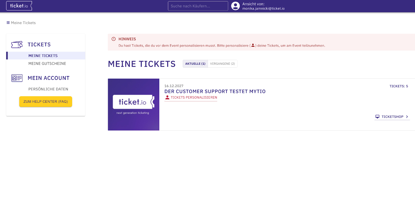This screenshot has width=415, height=199.
Task: Open the TICKETS PERSONALISIEREN link
Action: click(x=194, y=98)
